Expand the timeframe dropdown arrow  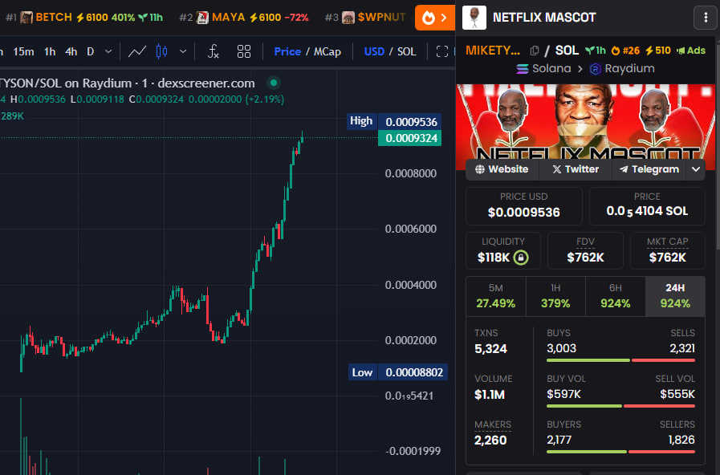[108, 51]
